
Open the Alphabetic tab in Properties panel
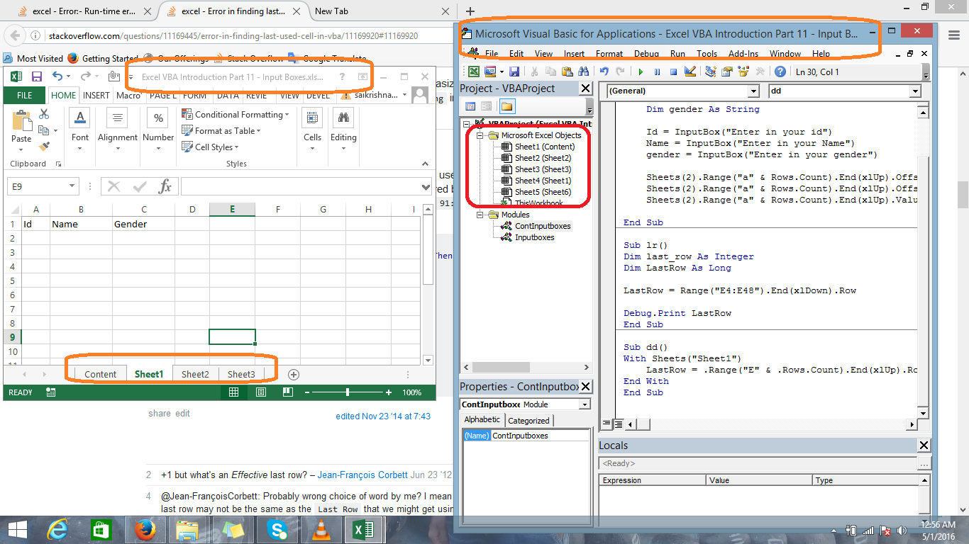coord(482,419)
